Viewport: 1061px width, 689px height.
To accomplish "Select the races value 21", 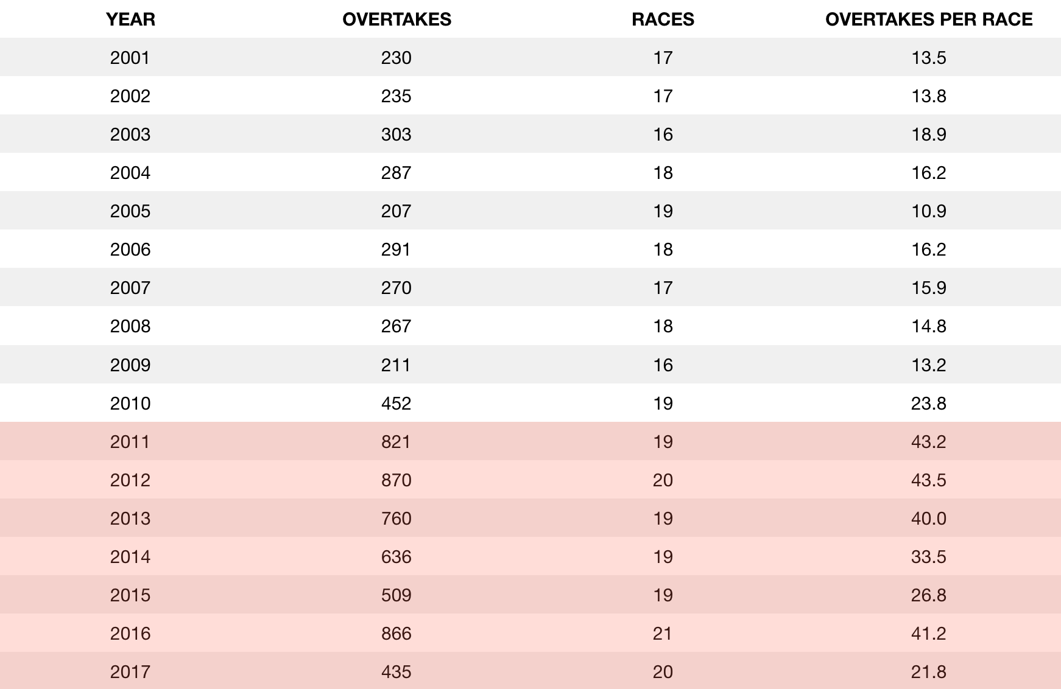I will [x=662, y=634].
